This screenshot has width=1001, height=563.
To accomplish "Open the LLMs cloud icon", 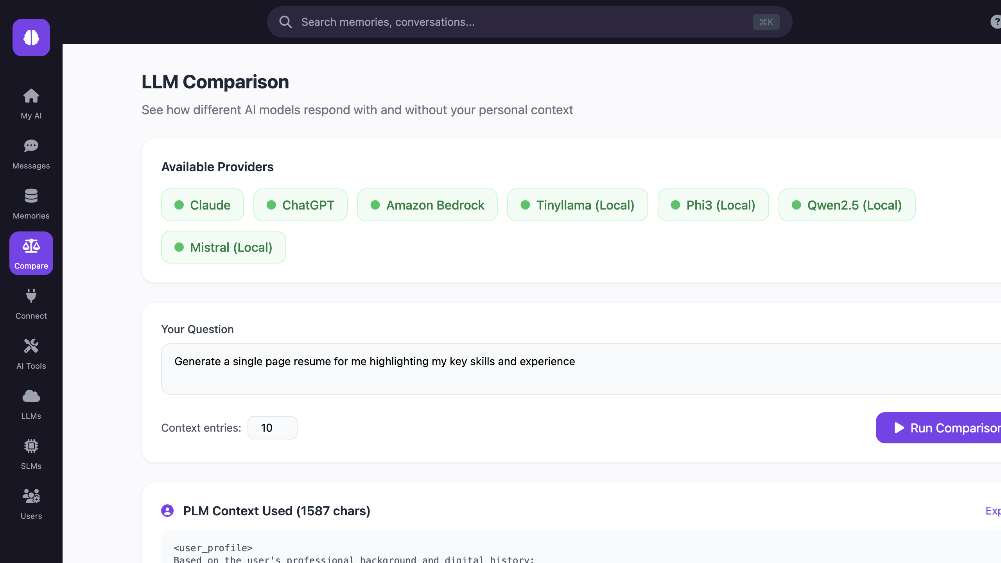I will click(x=31, y=396).
